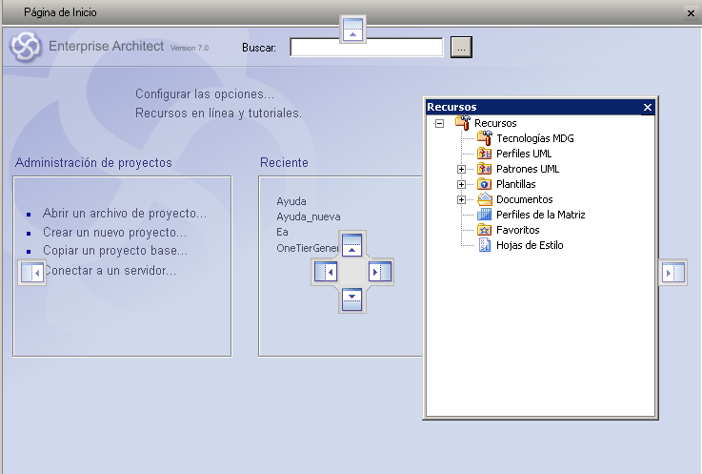Expand the Documentos node
702x474 pixels.
[461, 199]
